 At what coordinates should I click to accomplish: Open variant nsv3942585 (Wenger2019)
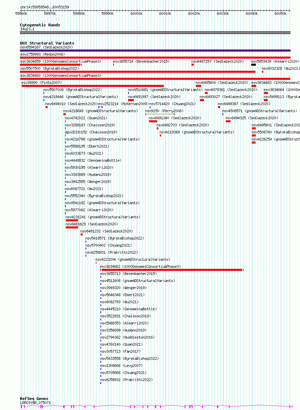tap(88, 182)
